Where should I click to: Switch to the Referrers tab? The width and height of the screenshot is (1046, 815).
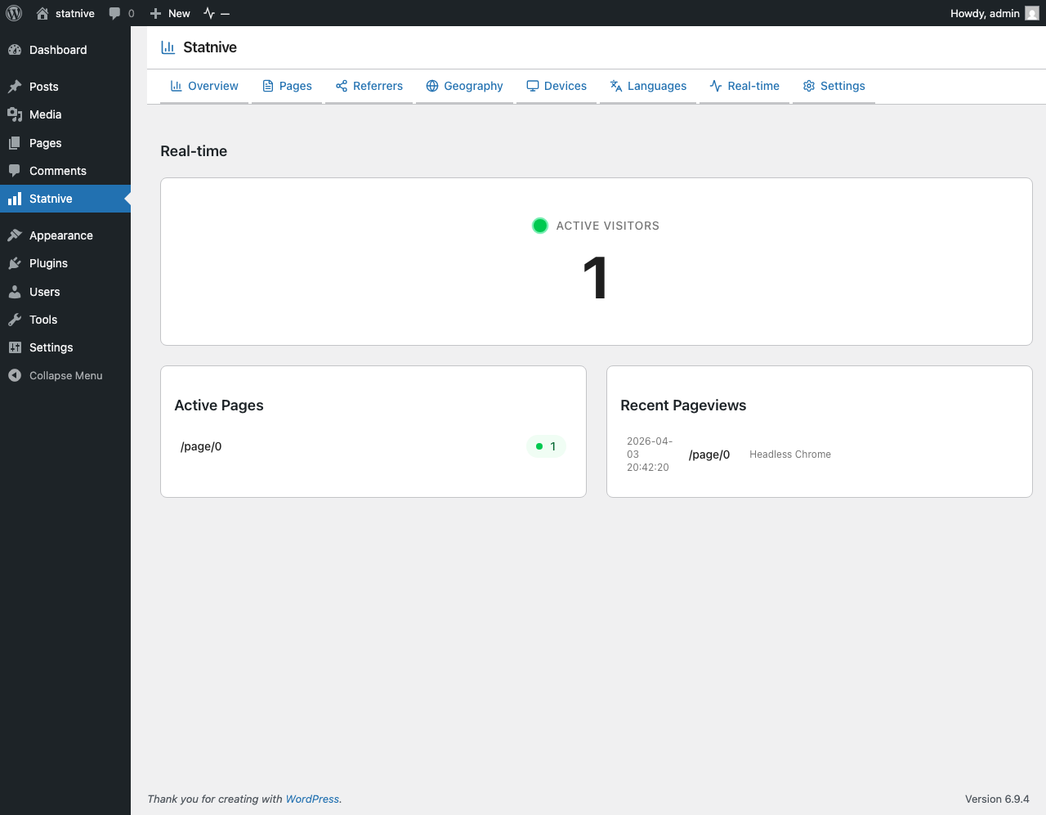pos(369,86)
